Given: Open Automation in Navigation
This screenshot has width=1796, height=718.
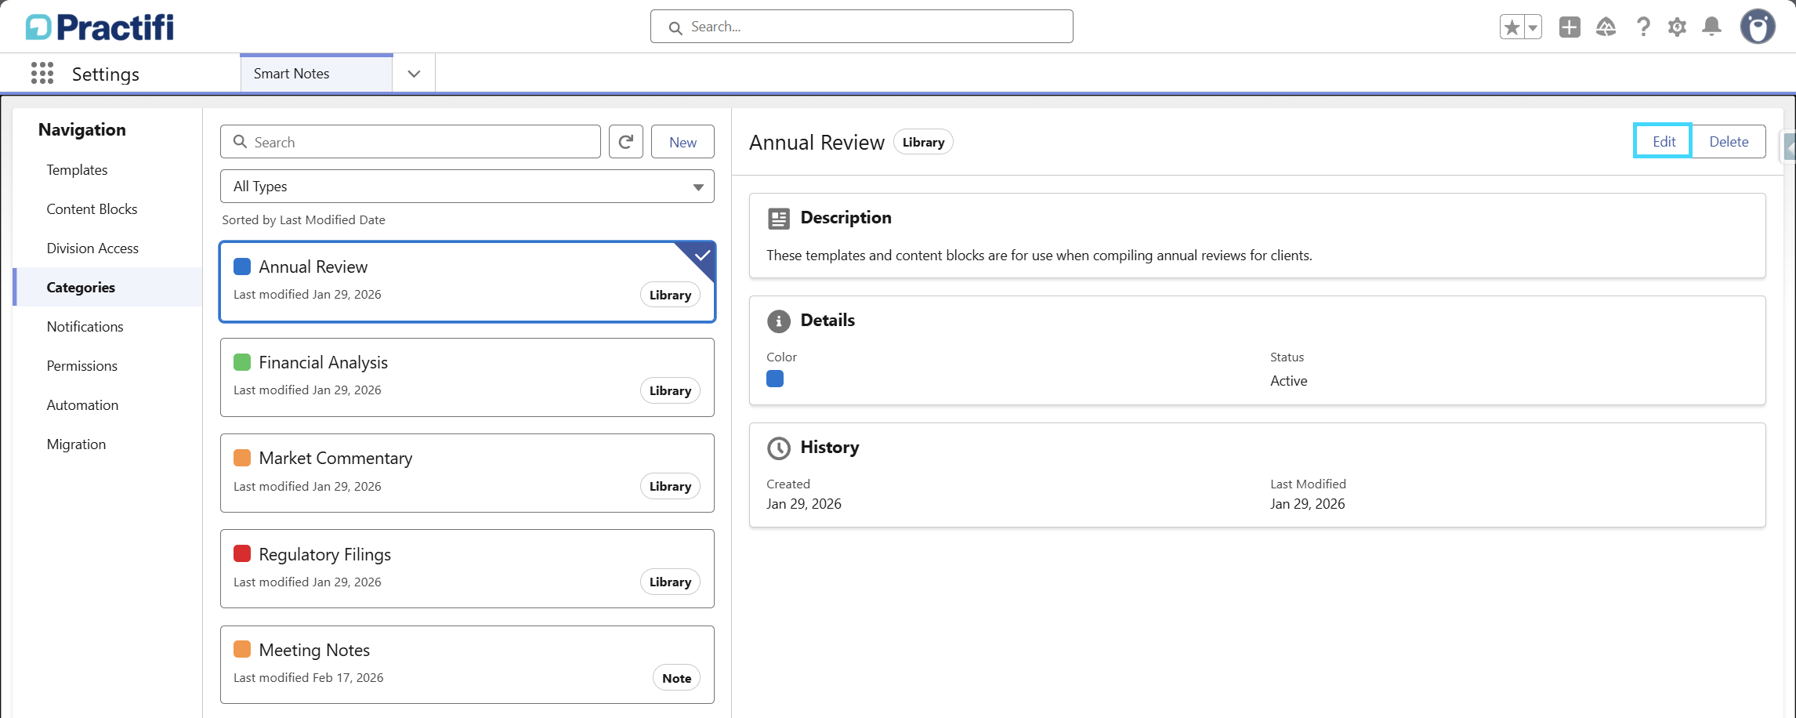Looking at the screenshot, I should pyautogui.click(x=82, y=405).
